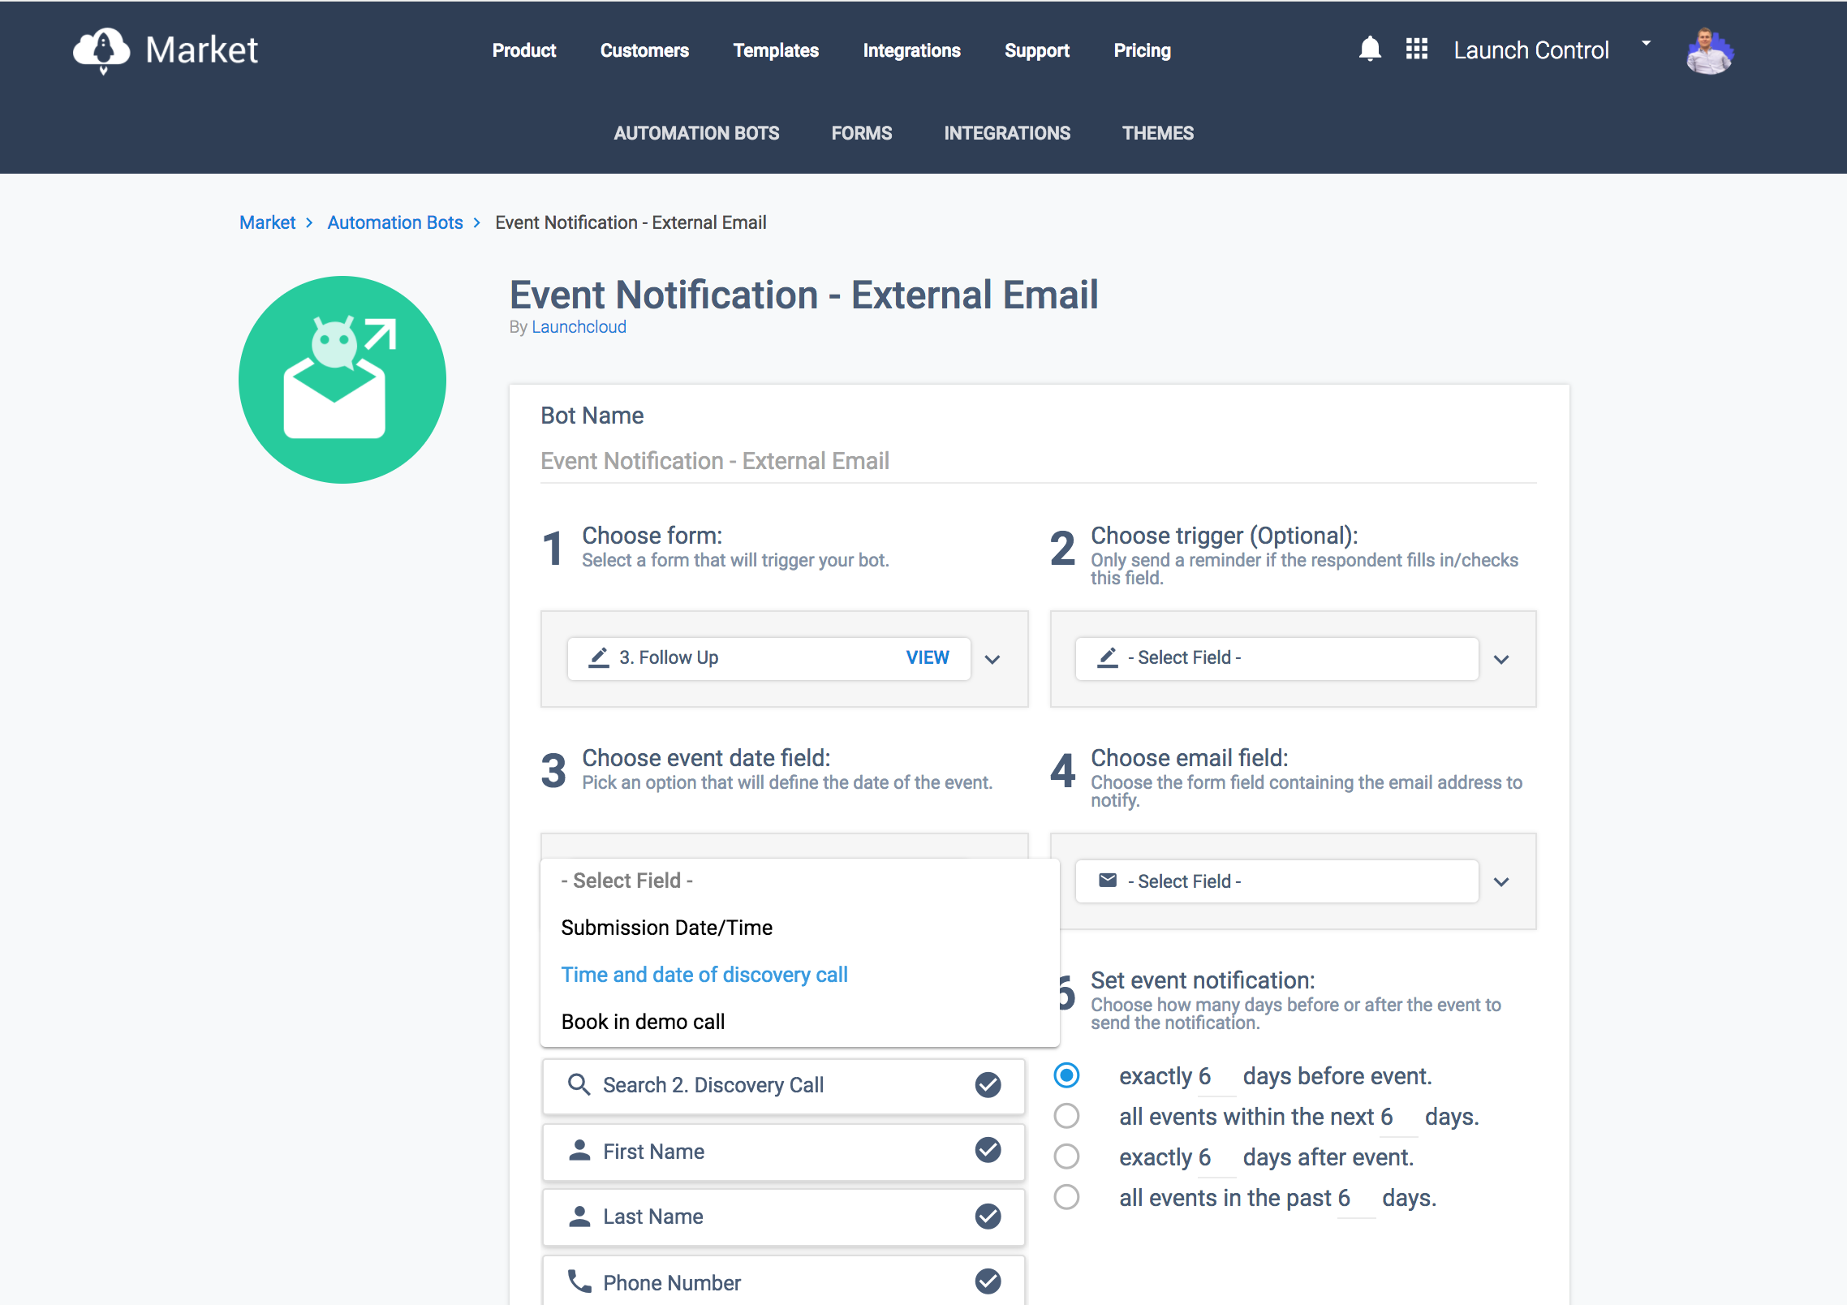The width and height of the screenshot is (1847, 1305).
Task: Follow the Automation Bots breadcrumb link
Action: coord(394,222)
